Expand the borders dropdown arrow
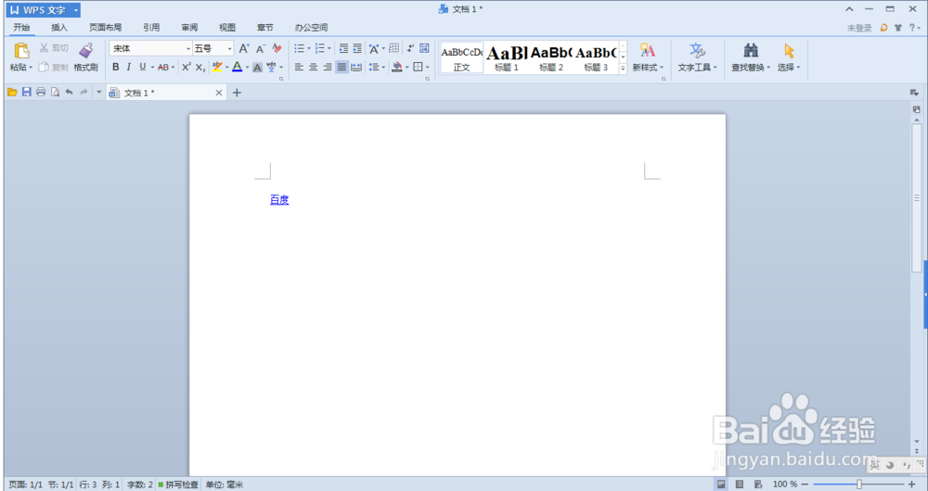Image resolution: width=928 pixels, height=491 pixels. pyautogui.click(x=427, y=68)
